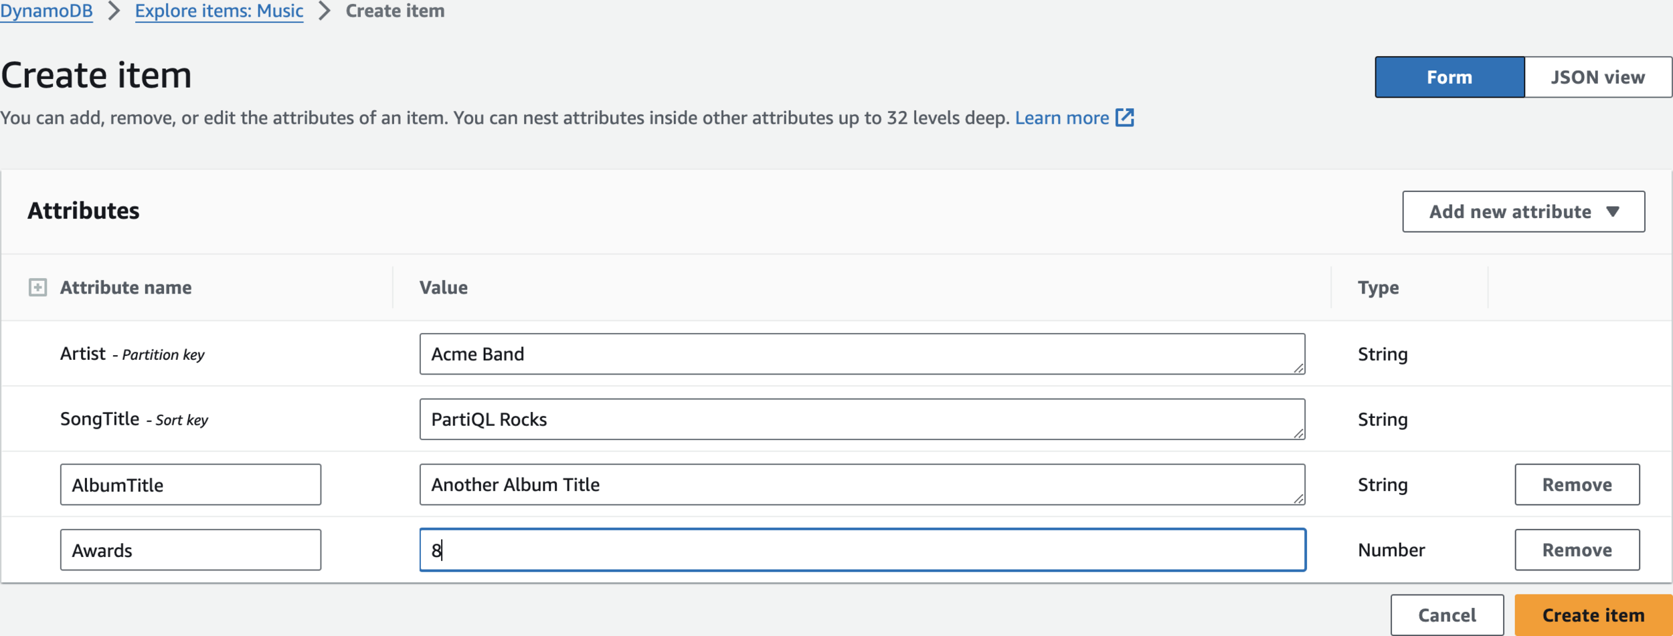
Task: Click the Value column header
Action: 443,288
